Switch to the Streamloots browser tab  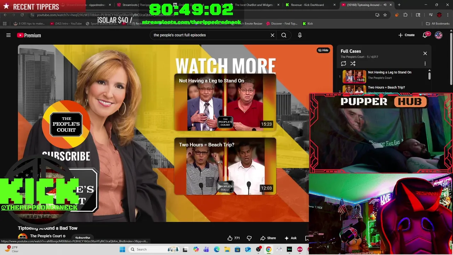pyautogui.click(x=142, y=5)
